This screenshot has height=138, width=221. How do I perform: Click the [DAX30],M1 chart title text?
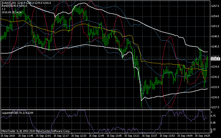[9, 3]
